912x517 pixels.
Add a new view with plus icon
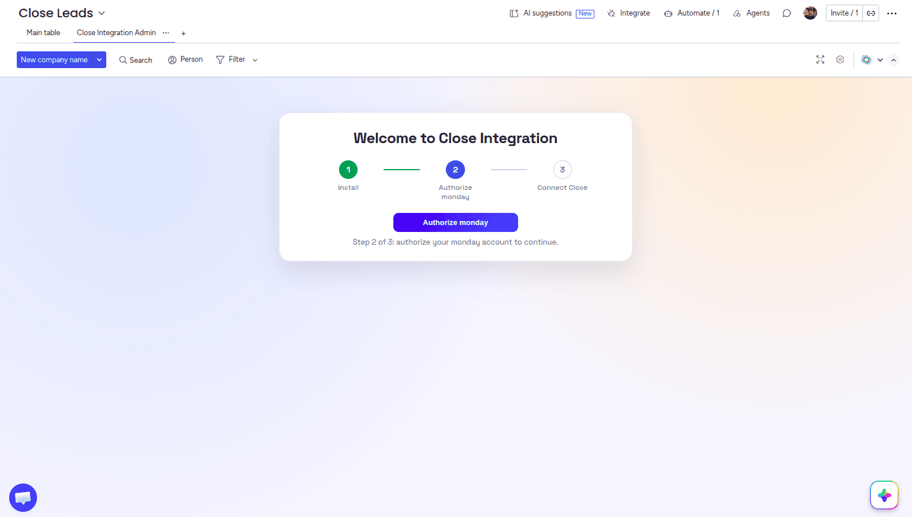pyautogui.click(x=184, y=33)
